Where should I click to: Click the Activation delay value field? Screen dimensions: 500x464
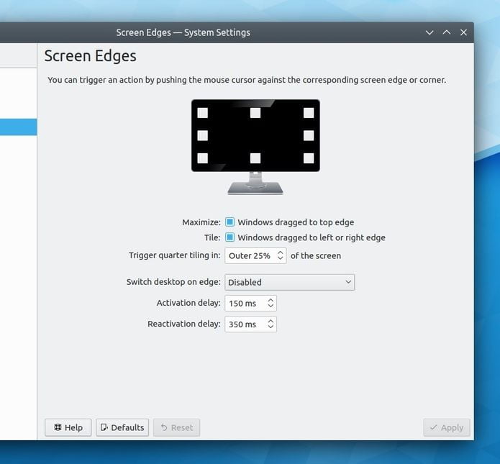click(x=245, y=303)
